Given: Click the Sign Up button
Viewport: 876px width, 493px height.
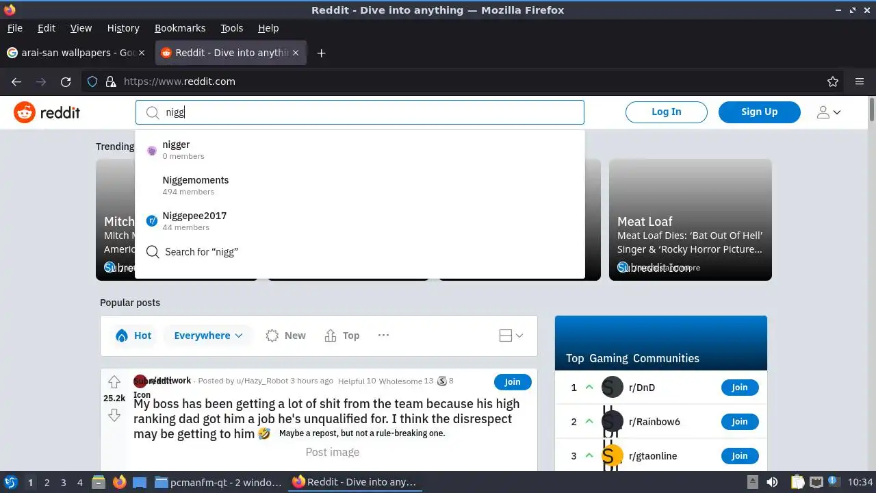Looking at the screenshot, I should click(759, 112).
